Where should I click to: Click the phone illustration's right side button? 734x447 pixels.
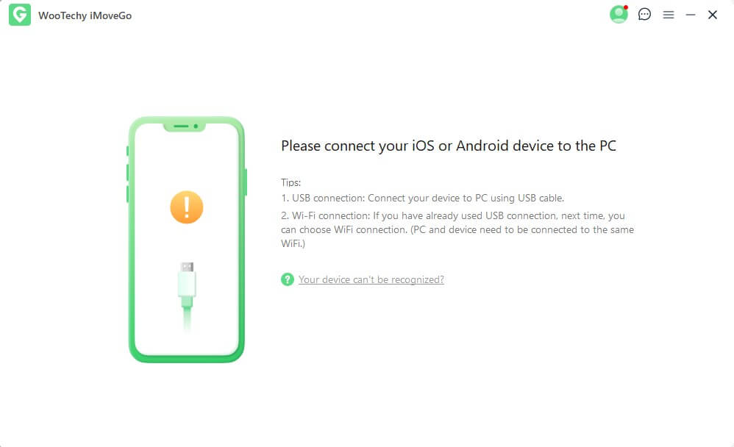[x=246, y=182]
